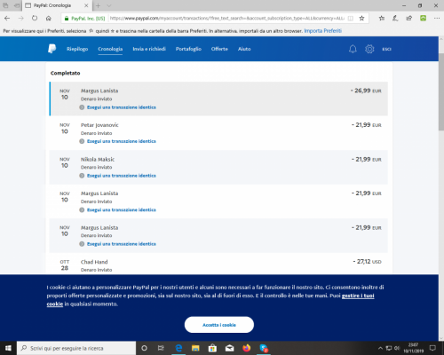Click the page vertical scrollbar thumb

point(441,91)
